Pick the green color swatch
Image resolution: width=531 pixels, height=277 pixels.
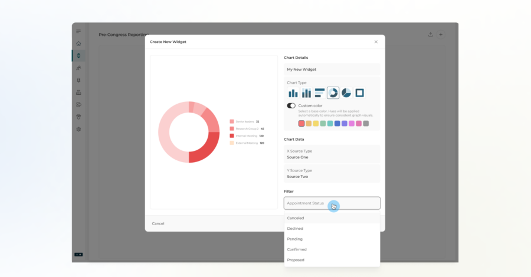coord(323,123)
